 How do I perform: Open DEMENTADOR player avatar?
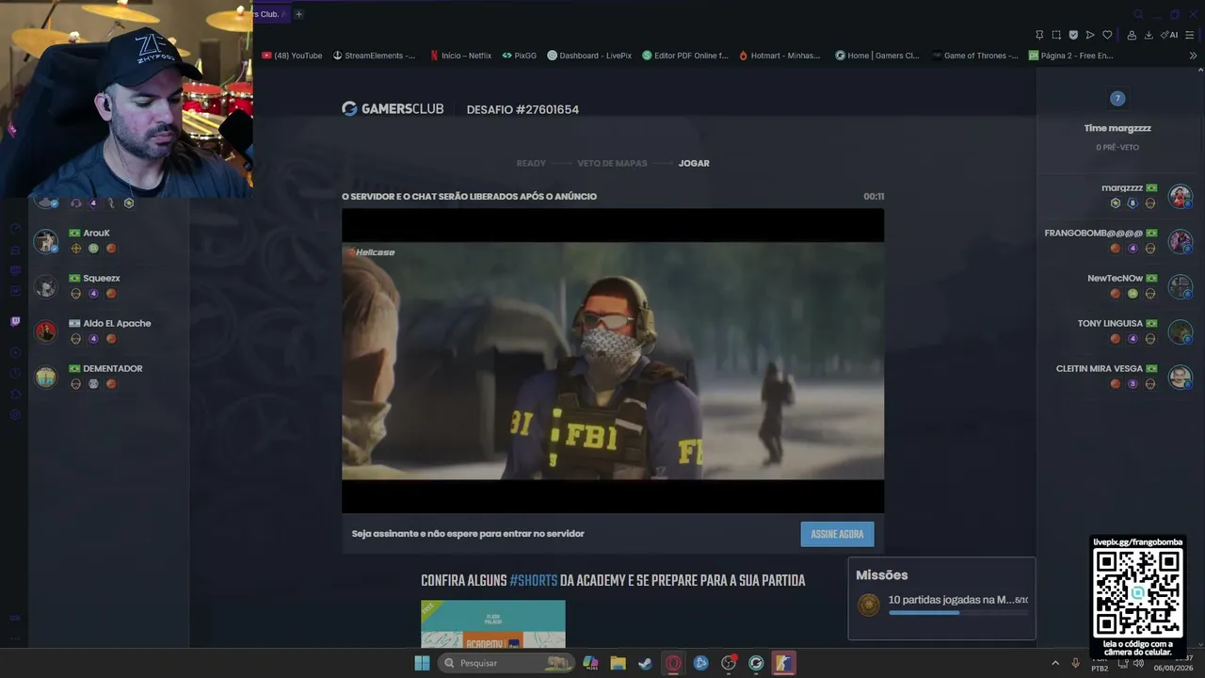coord(46,377)
